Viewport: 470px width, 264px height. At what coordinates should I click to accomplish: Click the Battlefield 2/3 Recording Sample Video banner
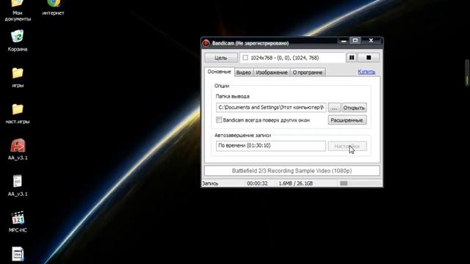[x=292, y=171]
